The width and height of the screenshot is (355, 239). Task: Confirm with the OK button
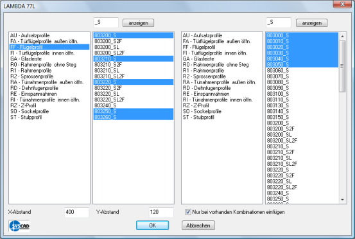(152, 226)
